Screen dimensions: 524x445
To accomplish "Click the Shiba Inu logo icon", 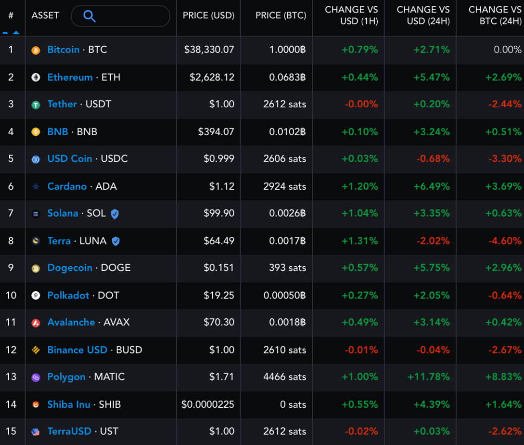I will coord(36,405).
